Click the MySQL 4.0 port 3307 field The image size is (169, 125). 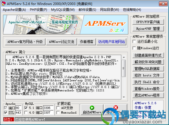coord(48,112)
